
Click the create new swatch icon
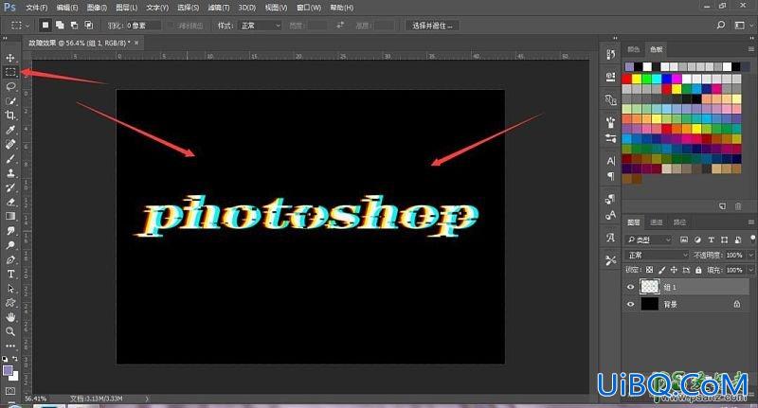click(x=722, y=206)
